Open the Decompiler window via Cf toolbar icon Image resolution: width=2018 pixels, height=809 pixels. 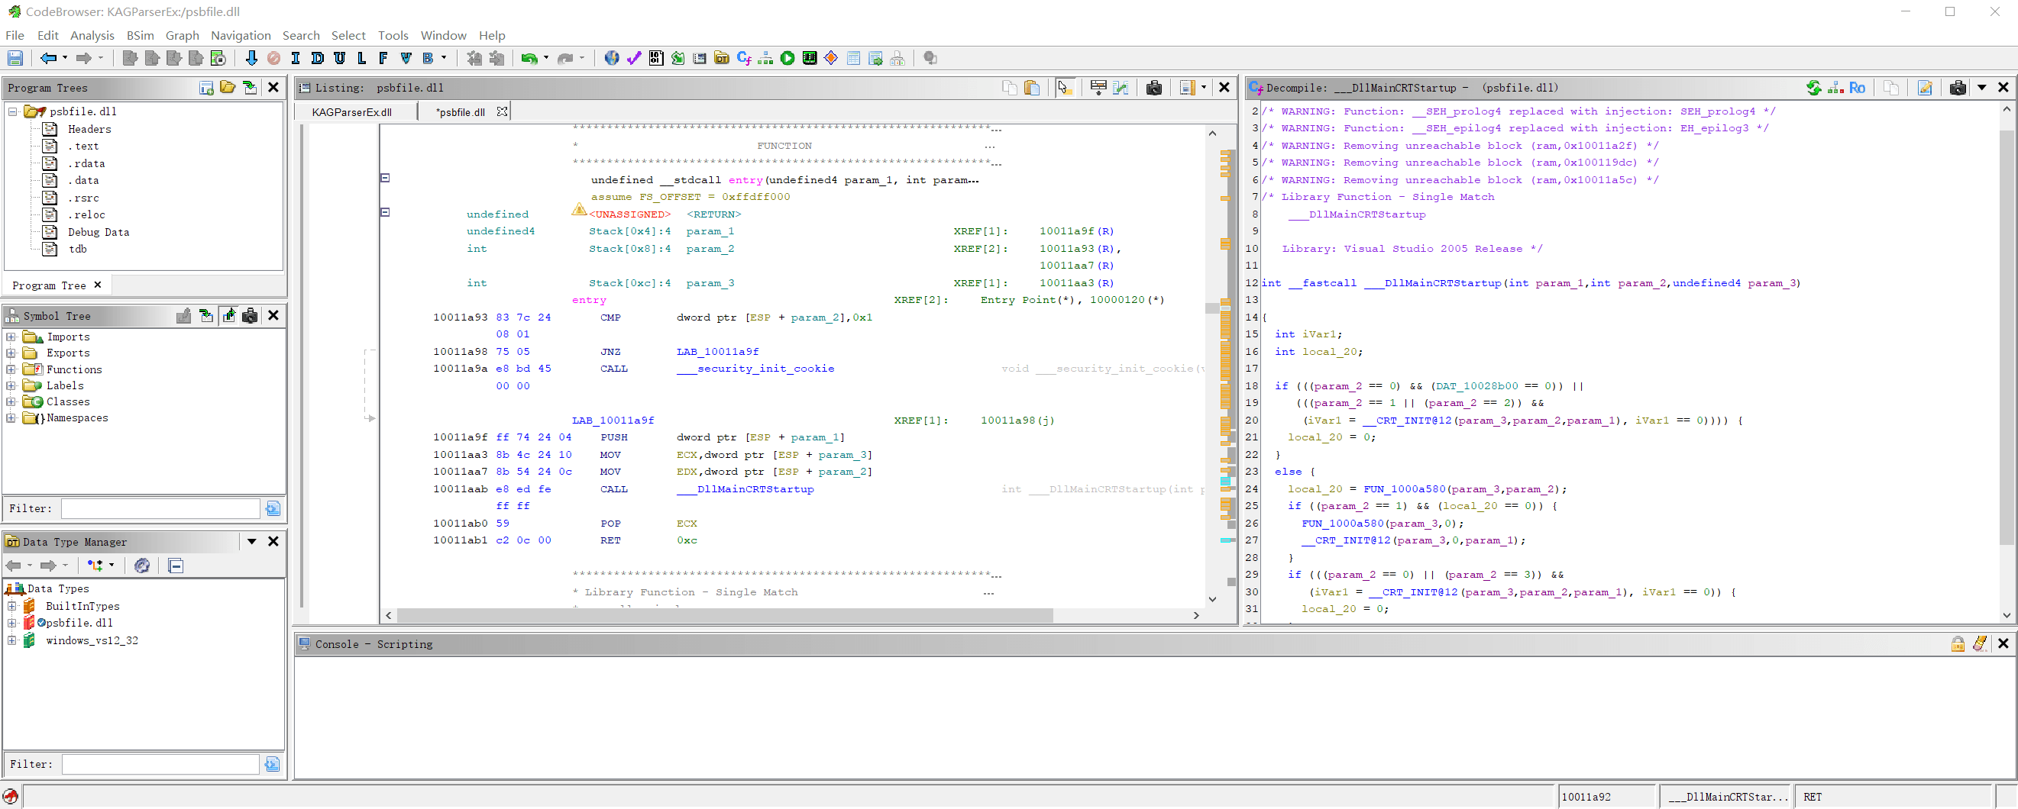744,58
